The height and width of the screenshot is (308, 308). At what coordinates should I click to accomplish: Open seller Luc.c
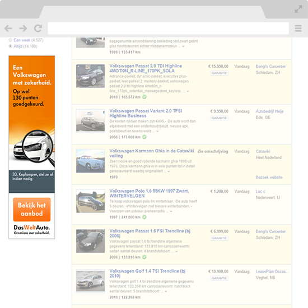click(x=260, y=192)
